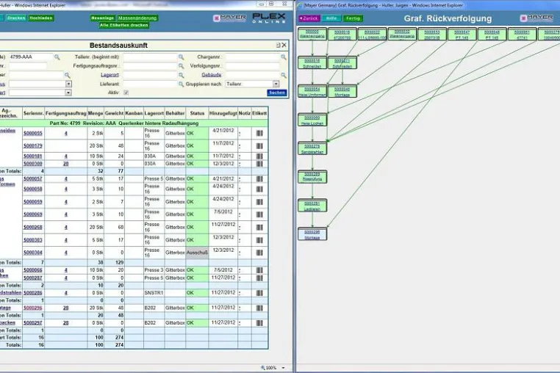The image size is (560, 373).
Task: Click barcode label icon for S000055 row
Action: click(x=259, y=133)
